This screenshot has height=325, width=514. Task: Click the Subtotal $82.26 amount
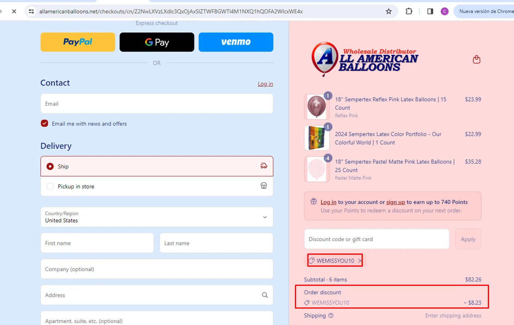(x=473, y=279)
